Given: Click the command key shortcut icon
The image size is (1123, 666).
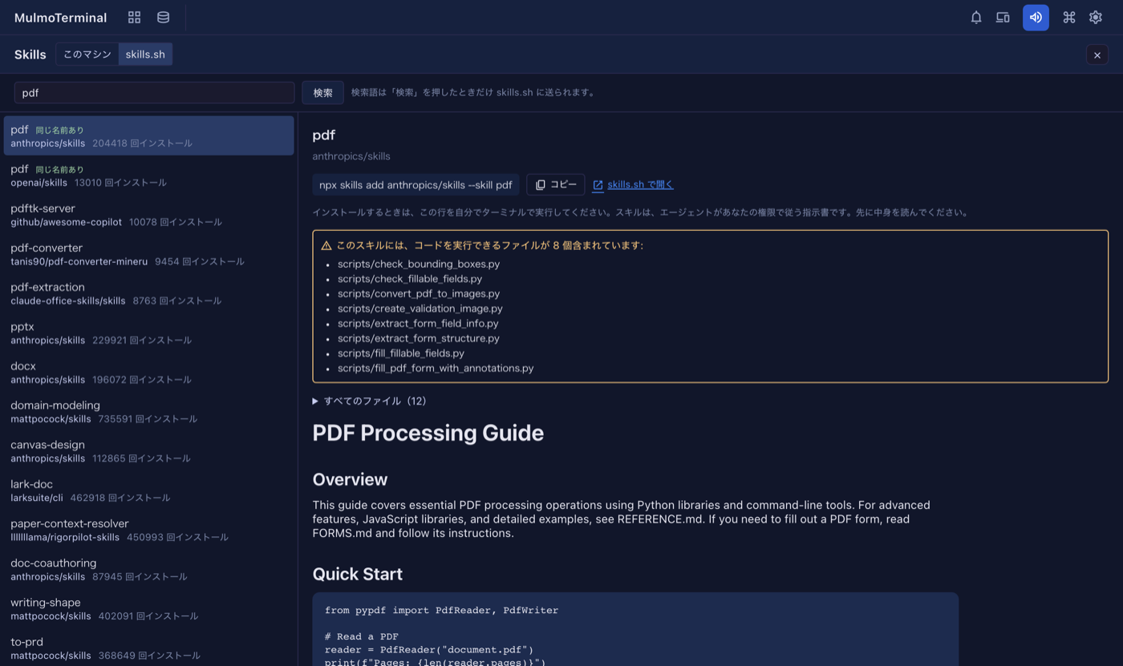Looking at the screenshot, I should point(1069,18).
